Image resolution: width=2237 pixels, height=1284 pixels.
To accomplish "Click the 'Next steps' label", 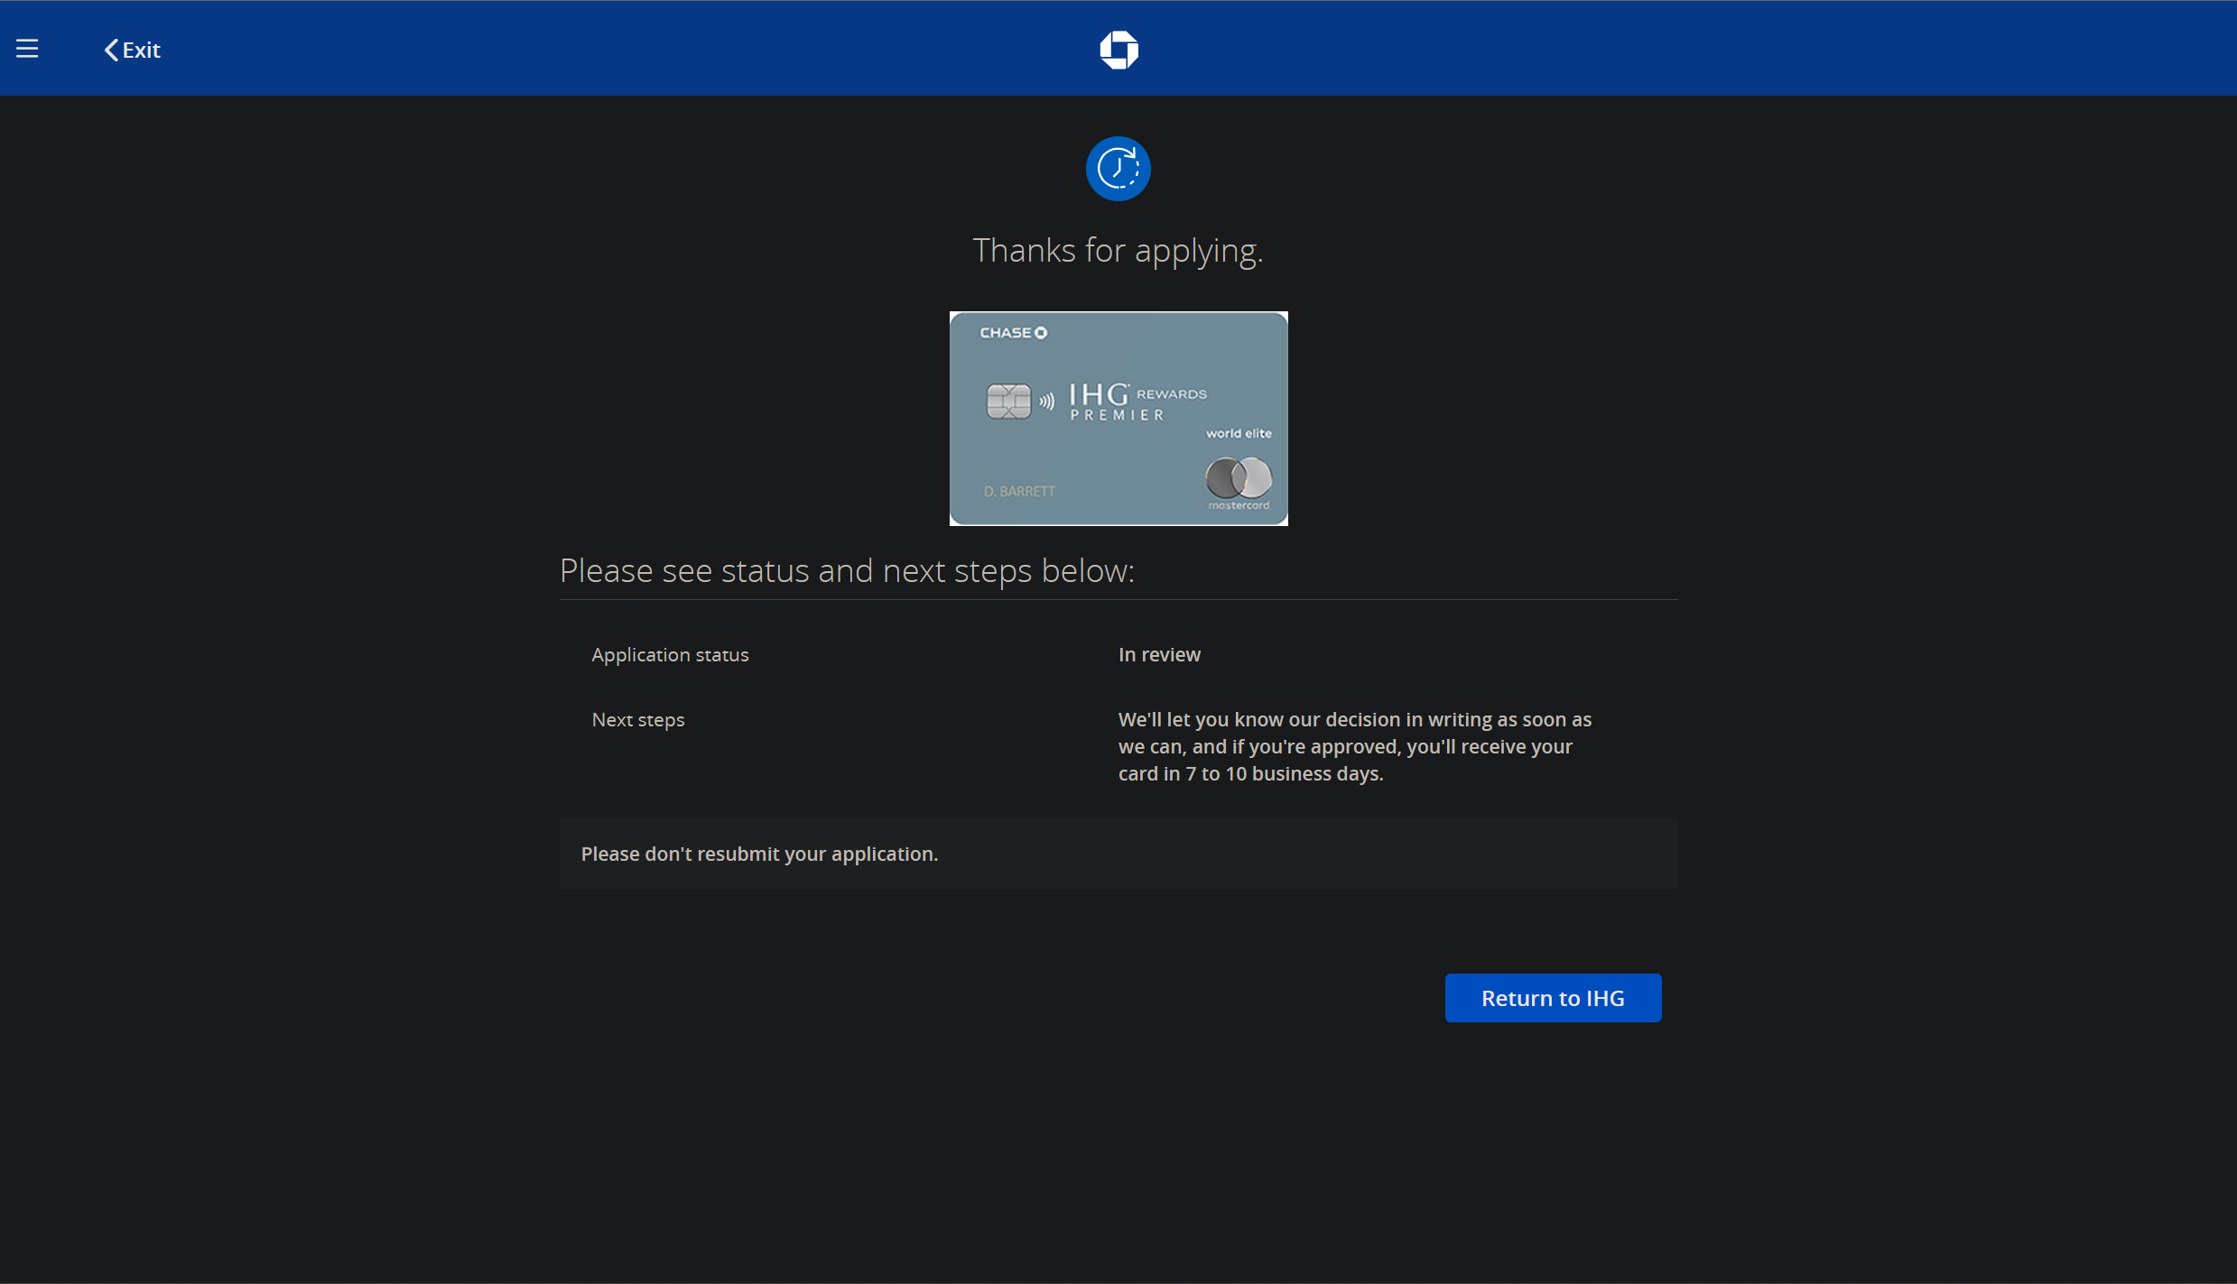I will pyautogui.click(x=637, y=720).
